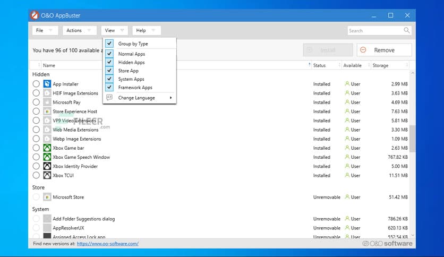This screenshot has width=444, height=257.
Task: Click the AppResolverUX app icon
Action: [47, 228]
